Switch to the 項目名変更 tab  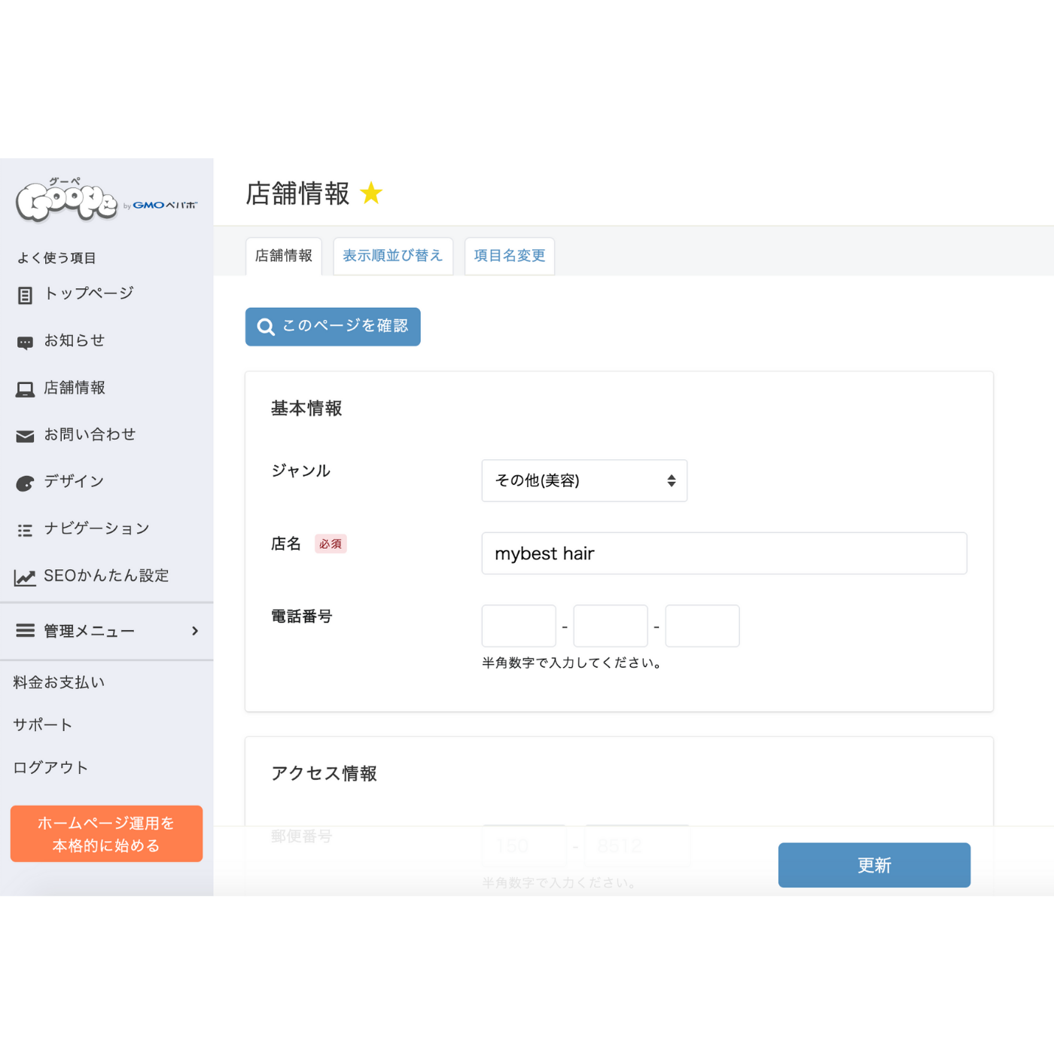[x=510, y=256]
